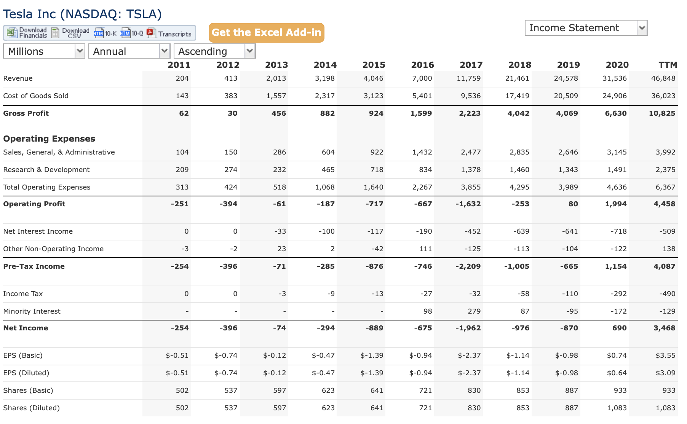Click 2019 operating profit value 80
Viewport: 687px width, 424px height.
[573, 204]
